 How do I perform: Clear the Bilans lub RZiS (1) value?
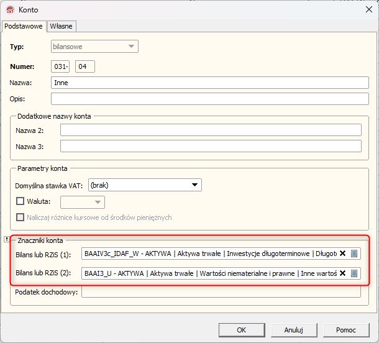coord(342,254)
